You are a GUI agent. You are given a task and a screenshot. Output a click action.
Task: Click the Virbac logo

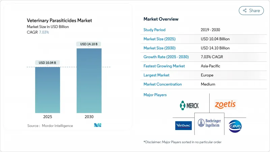click(x=184, y=125)
